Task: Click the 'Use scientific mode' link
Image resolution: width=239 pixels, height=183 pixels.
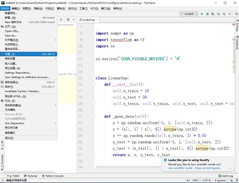Action: [x=180, y=168]
